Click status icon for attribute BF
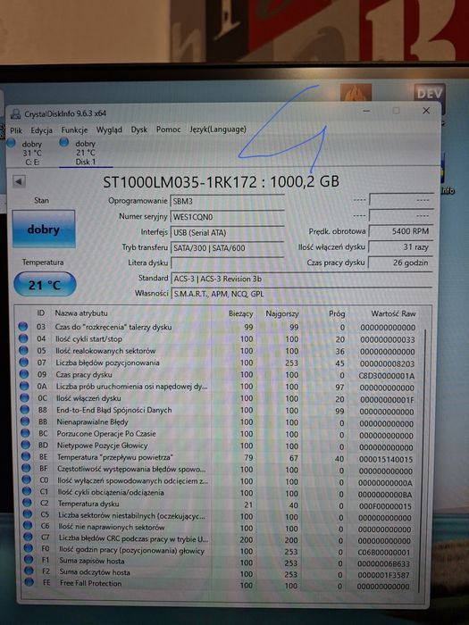Image resolution: width=469 pixels, height=625 pixels. click(x=26, y=469)
